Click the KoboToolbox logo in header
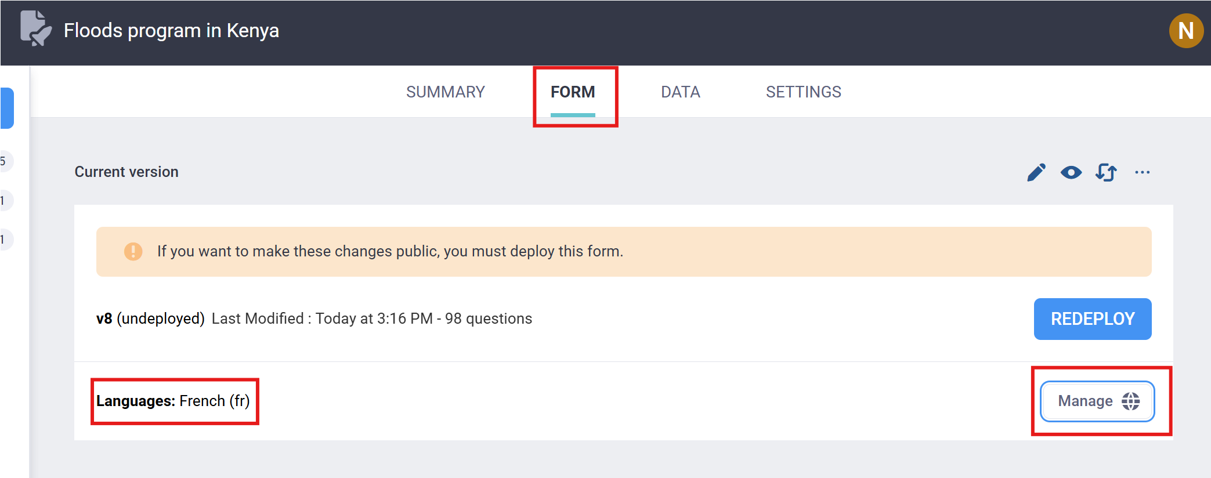The width and height of the screenshot is (1211, 478). 35,28
